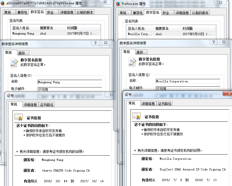The image size is (232, 186).
Task: Click the signature document icon in the Mengmeng Wang details dialog
Action: click(x=14, y=63)
